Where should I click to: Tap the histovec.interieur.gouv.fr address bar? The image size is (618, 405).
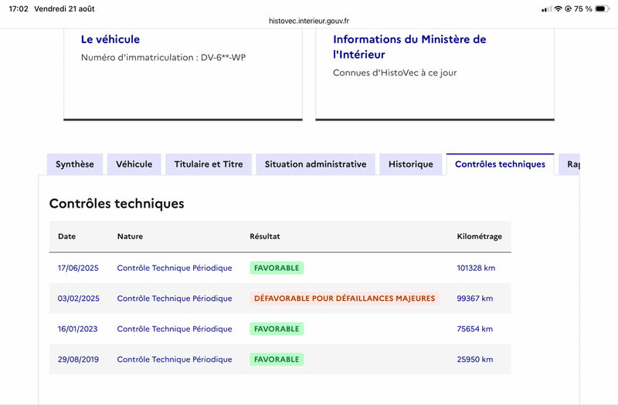click(x=309, y=21)
